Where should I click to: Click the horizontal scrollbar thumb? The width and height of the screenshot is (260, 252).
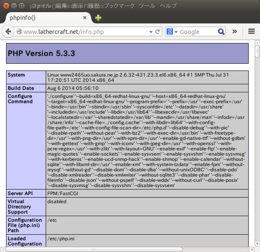click(x=94, y=249)
